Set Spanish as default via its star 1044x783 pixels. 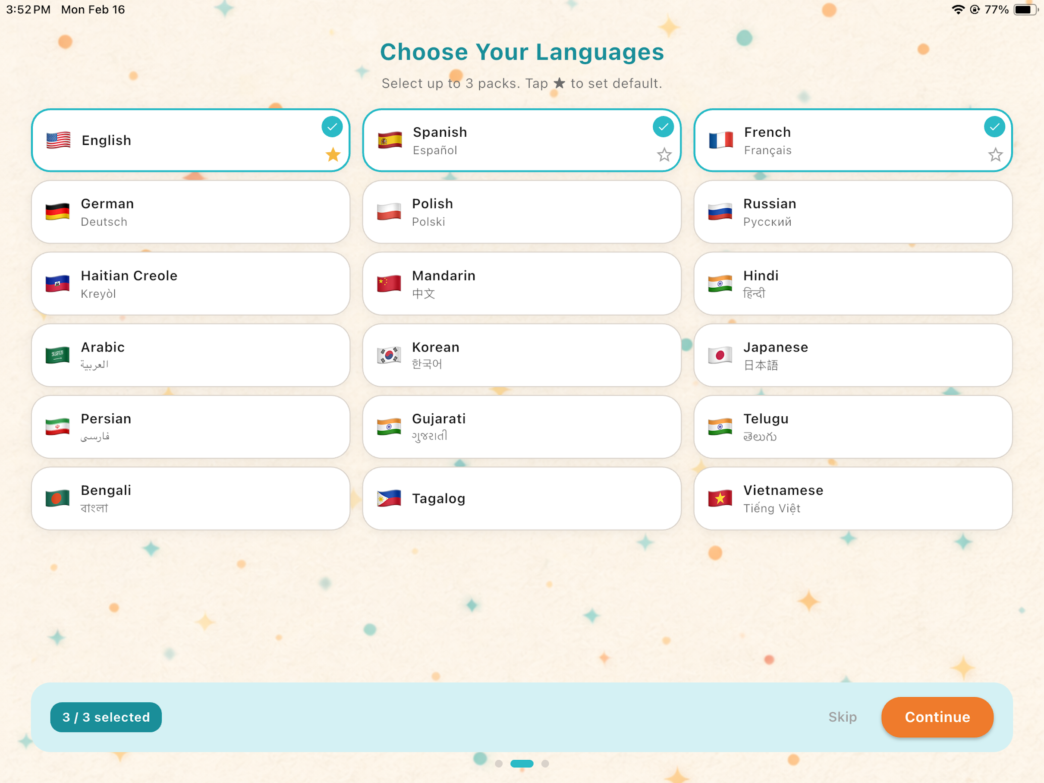(x=663, y=155)
